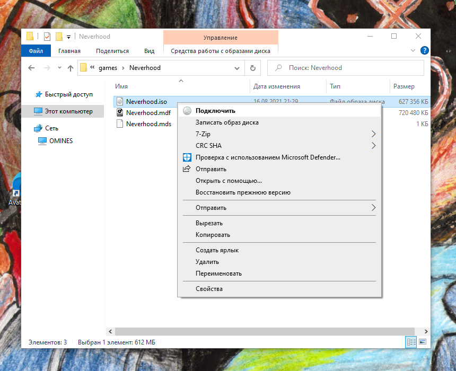Go up one folder level arrow
Image resolution: width=456 pixels, height=371 pixels.
(71, 68)
